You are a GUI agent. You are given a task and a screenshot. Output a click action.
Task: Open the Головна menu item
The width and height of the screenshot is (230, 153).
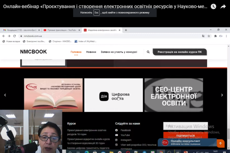76,52
